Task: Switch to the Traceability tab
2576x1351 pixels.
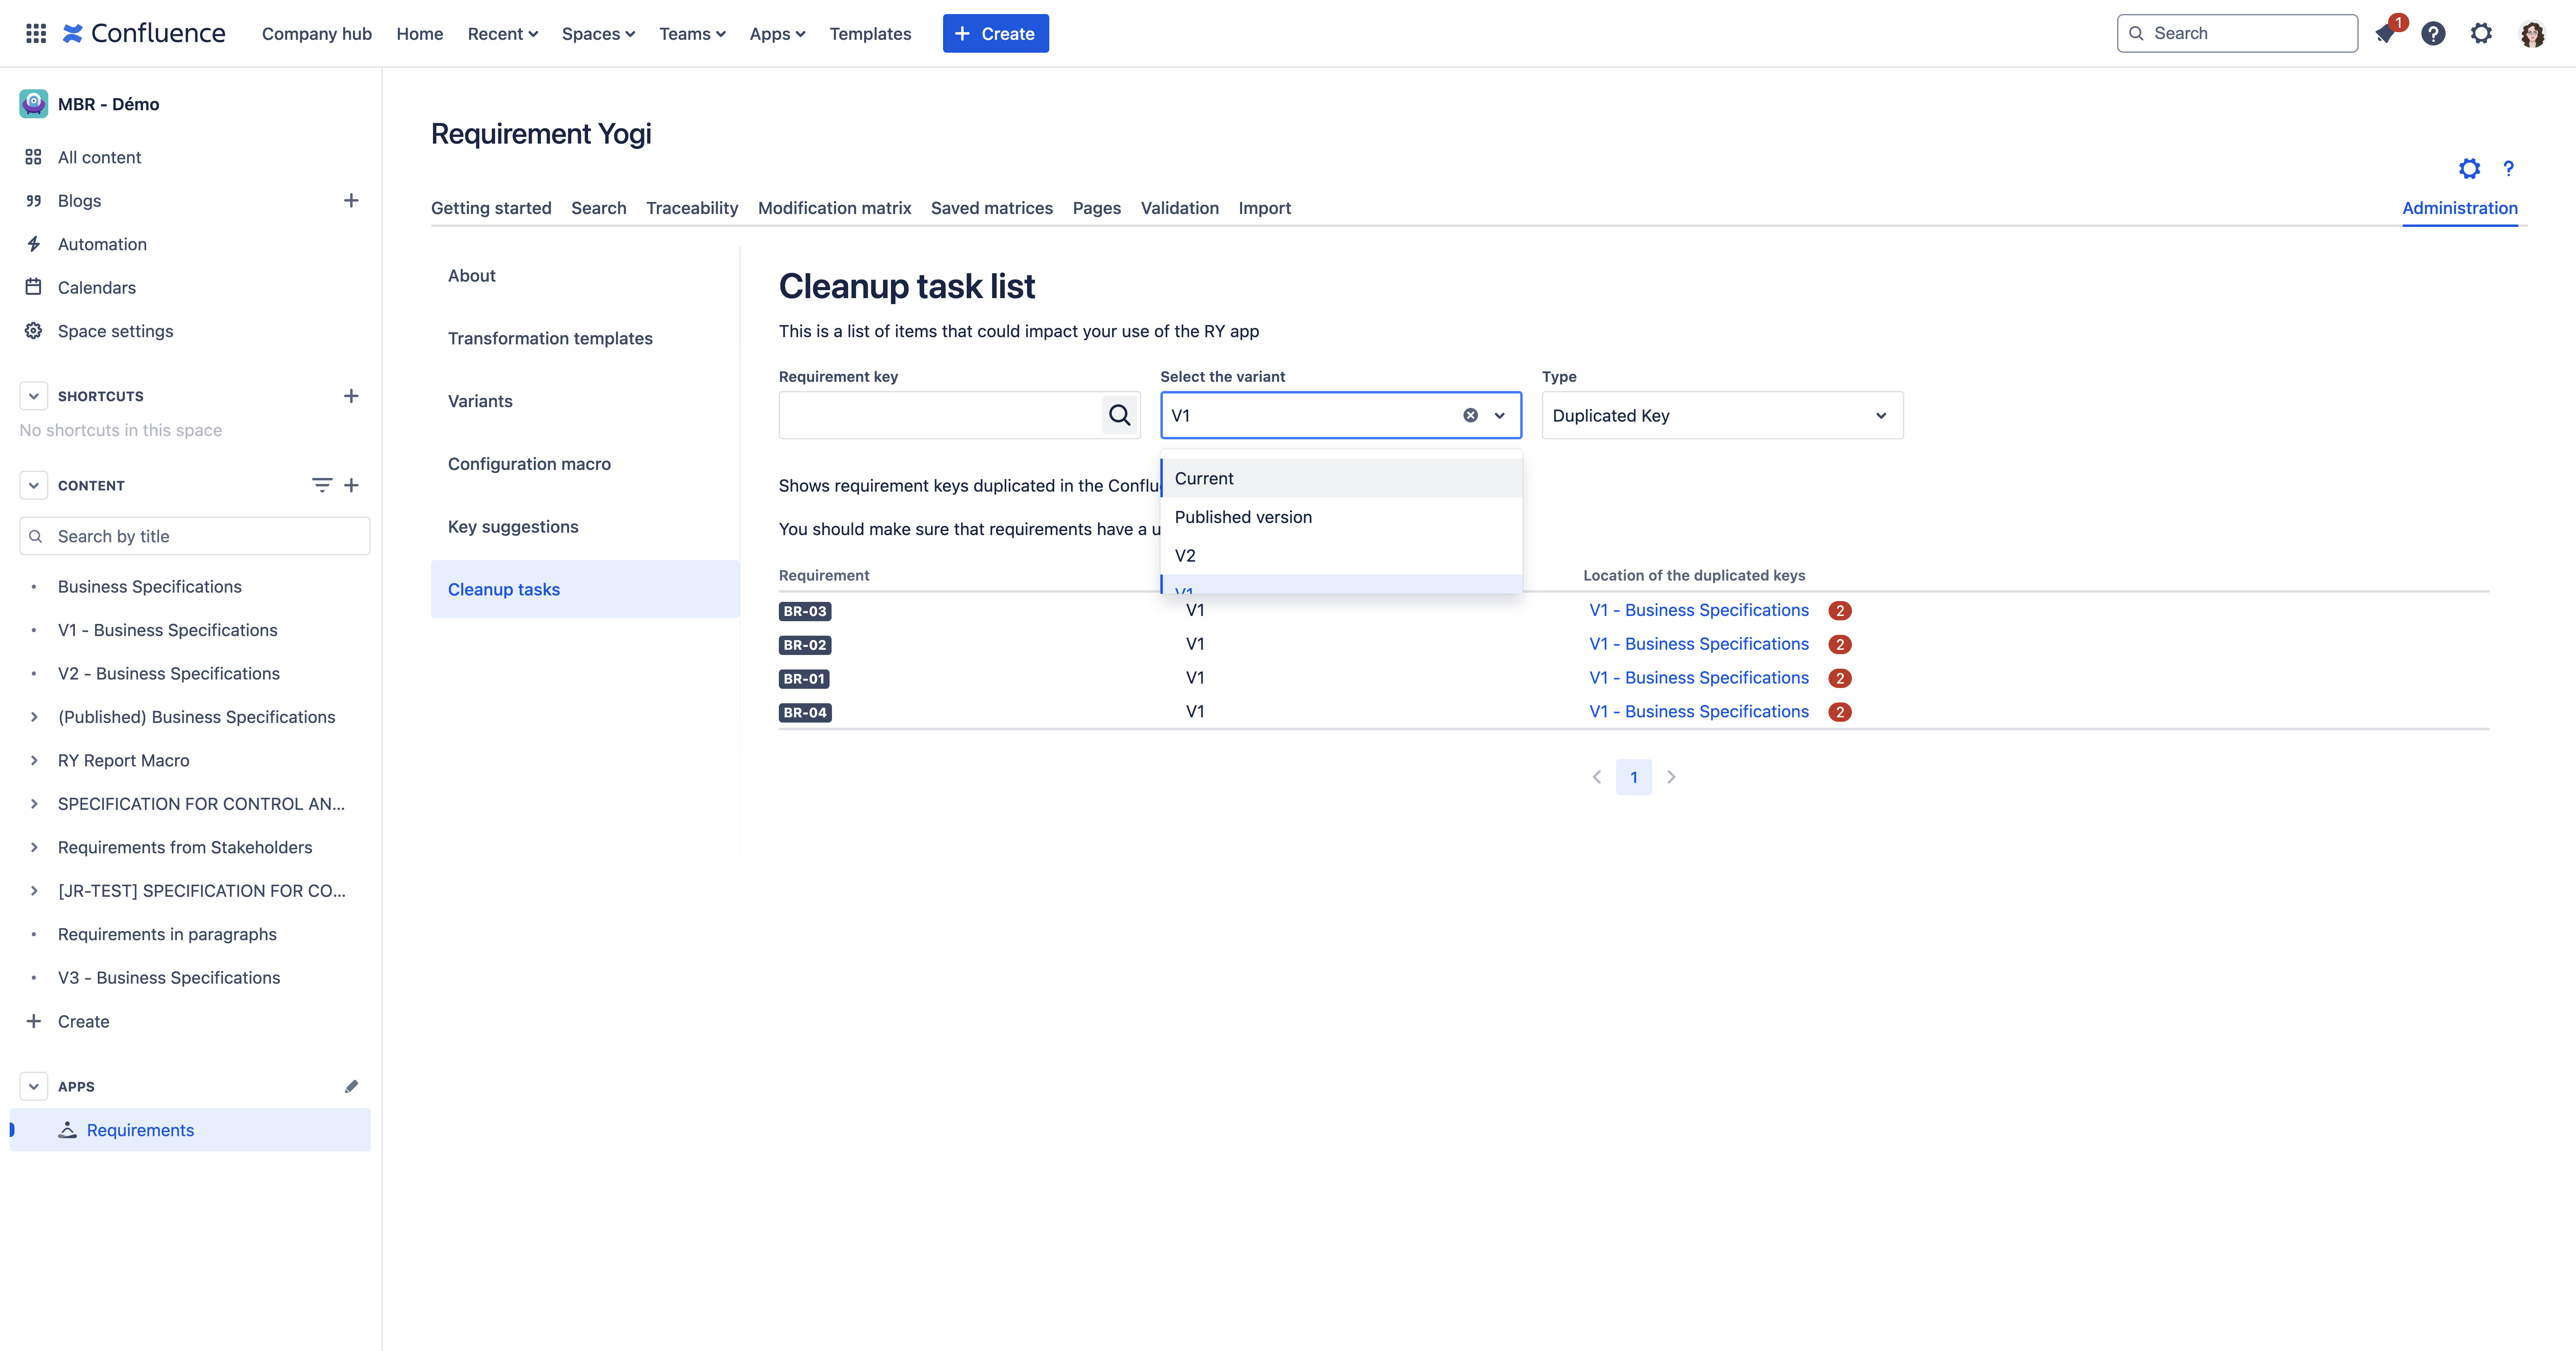Action: pos(691,208)
